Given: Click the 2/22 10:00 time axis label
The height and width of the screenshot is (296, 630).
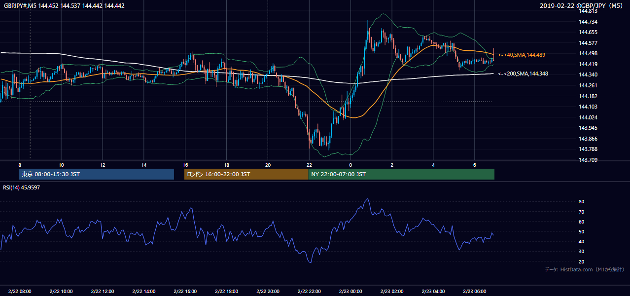Looking at the screenshot, I should pos(61,291).
